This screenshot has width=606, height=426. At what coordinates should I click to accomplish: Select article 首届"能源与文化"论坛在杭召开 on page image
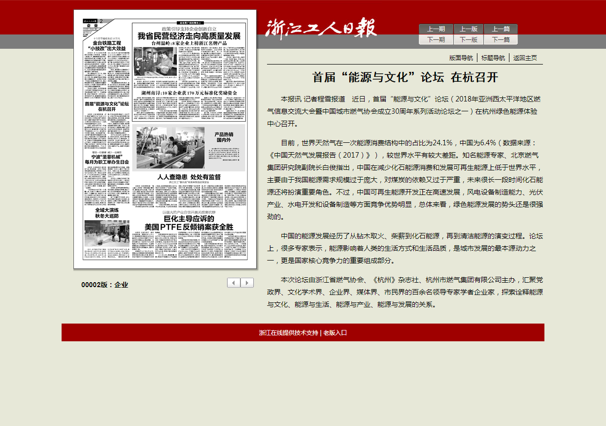[106, 106]
